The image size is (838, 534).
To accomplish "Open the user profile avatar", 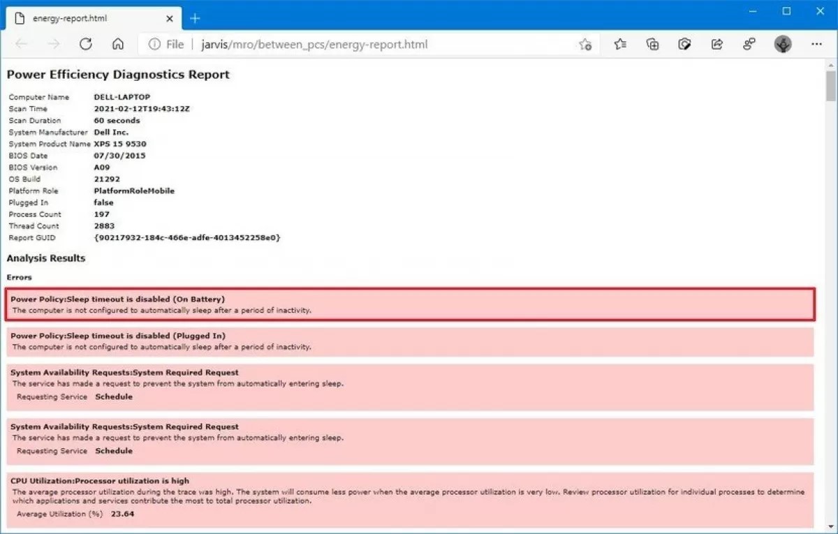I will point(783,45).
